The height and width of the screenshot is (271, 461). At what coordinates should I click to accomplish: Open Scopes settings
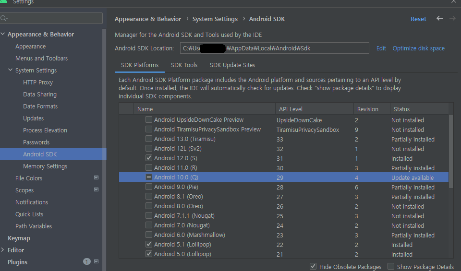tap(24, 190)
